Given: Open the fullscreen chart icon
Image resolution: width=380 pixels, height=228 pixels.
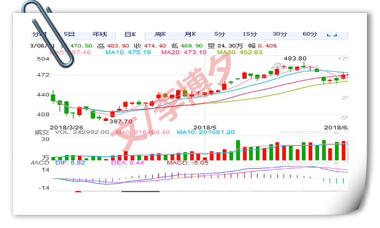Looking at the screenshot, I should tap(332, 34).
